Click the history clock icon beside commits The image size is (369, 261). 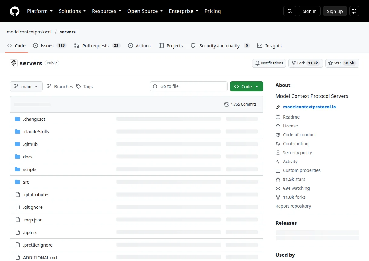point(227,104)
